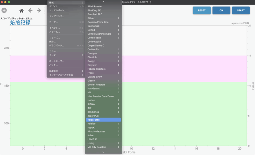255x155 pixels.
Task: Expand the Daetgen submenu
Action: (103, 53)
